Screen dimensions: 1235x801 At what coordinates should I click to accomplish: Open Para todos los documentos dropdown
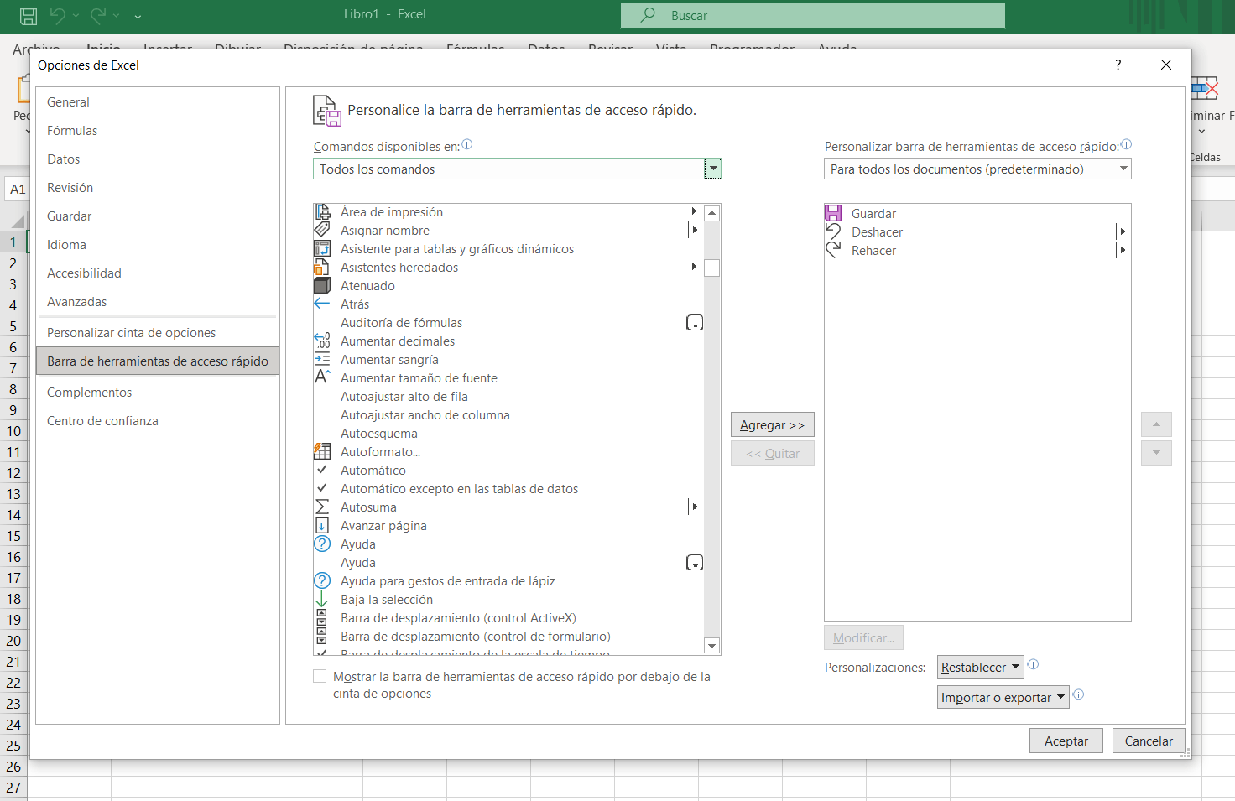1123,169
